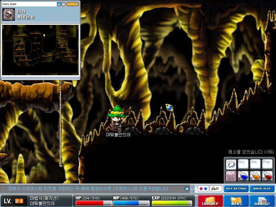Pick up the blue orb item drop
This screenshot has height=207, width=276.
169,107
